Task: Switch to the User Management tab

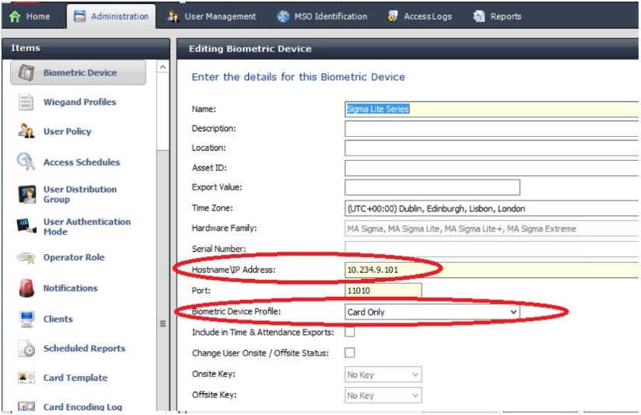Action: [212, 16]
